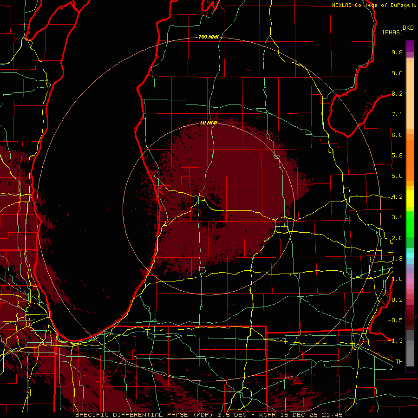Click the 3.4 value on the color scale
The image size is (418, 418).
point(397,217)
